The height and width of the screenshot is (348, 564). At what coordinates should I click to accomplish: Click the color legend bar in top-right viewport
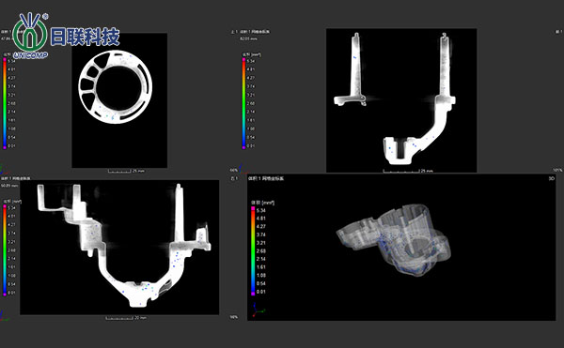click(243, 103)
